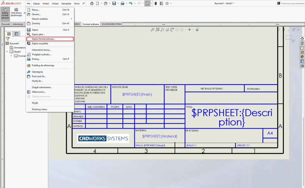This screenshot has height=188, width=305.
Task: Click the Save floppy disk toolbar icon
Action: 114,3
